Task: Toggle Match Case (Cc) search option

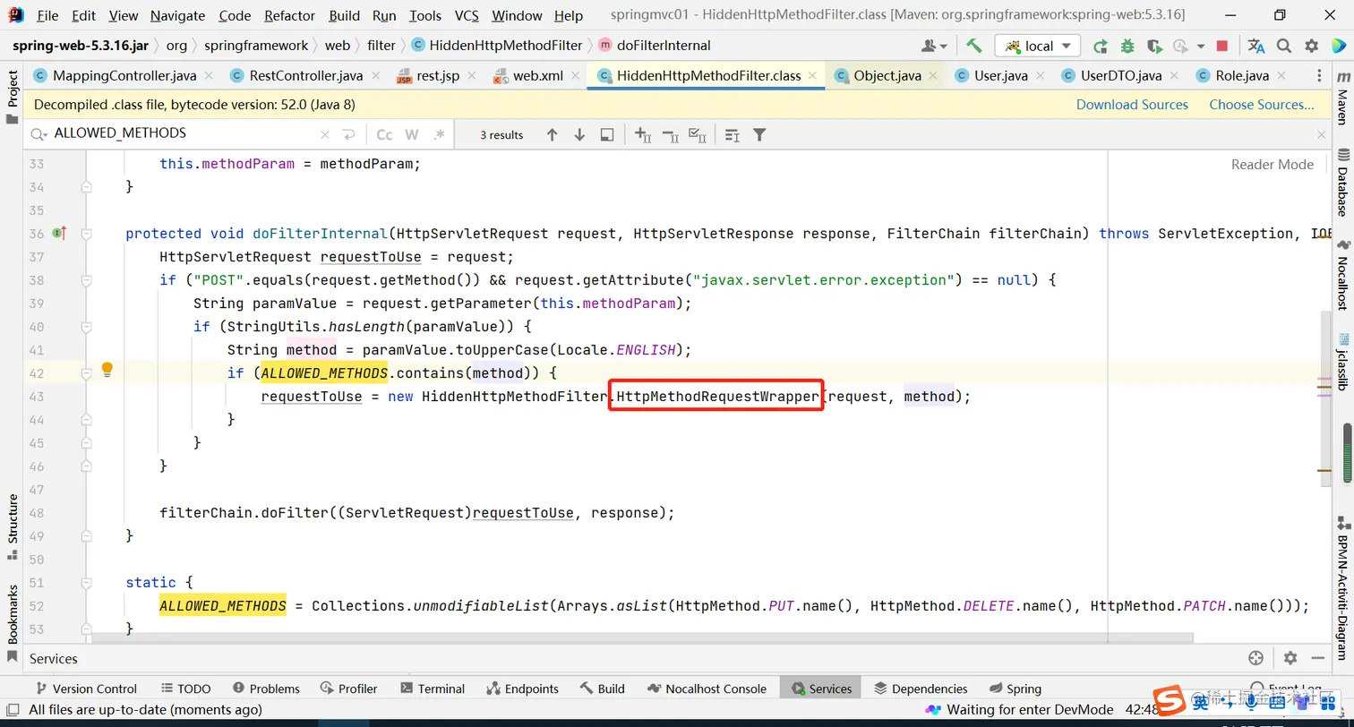Action: pos(384,134)
